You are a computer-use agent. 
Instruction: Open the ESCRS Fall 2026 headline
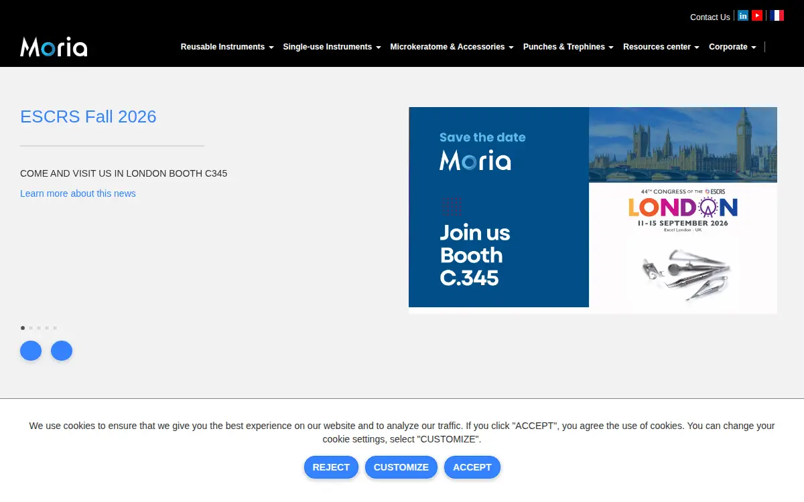tap(88, 116)
